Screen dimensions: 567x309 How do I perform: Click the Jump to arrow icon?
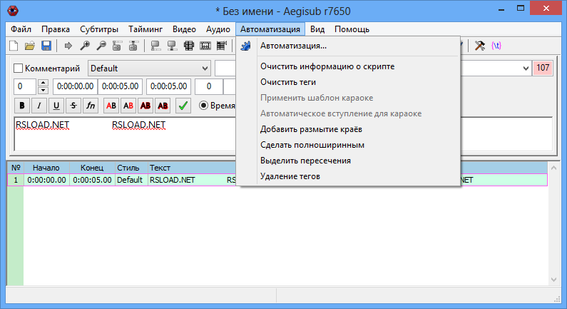click(68, 46)
